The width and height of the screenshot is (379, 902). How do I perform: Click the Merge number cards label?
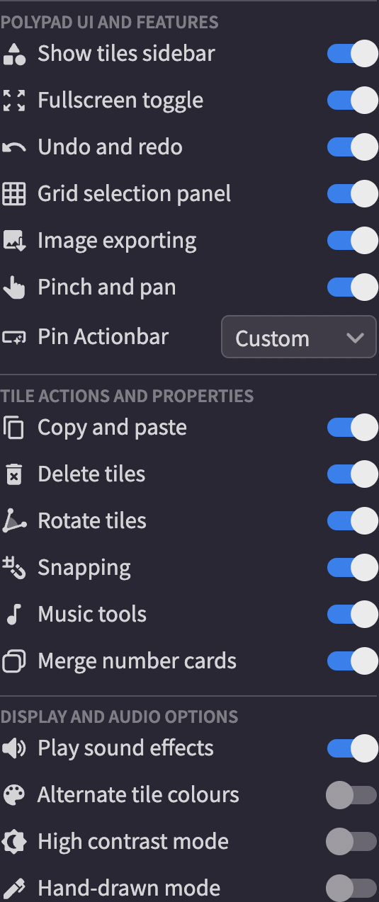[137, 661]
